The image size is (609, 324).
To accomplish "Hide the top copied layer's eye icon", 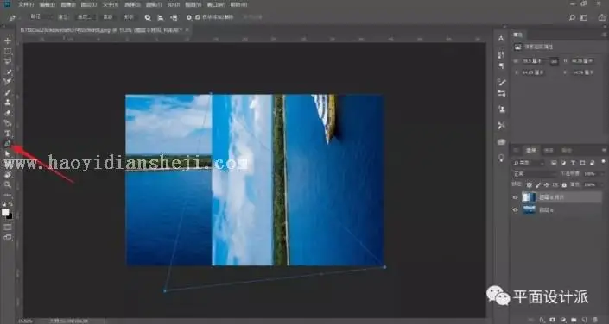I will (x=516, y=197).
